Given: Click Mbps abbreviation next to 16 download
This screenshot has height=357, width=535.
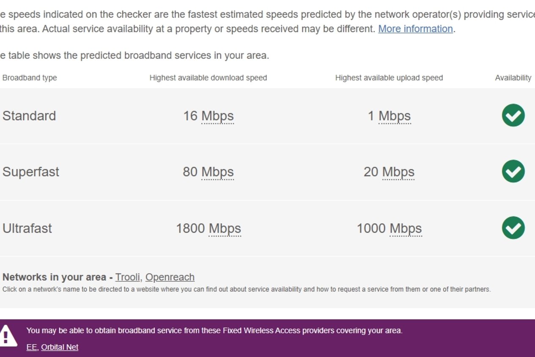Looking at the screenshot, I should click(x=217, y=116).
